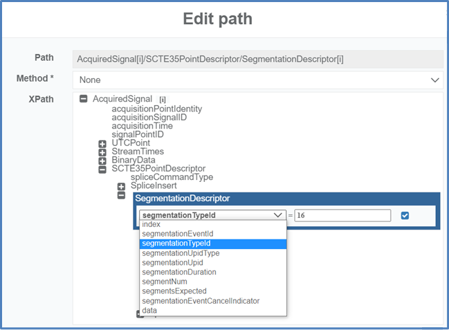Collapse the SCTE35PointDescriptor minus icon
The height and width of the screenshot is (330, 449).
pos(102,169)
